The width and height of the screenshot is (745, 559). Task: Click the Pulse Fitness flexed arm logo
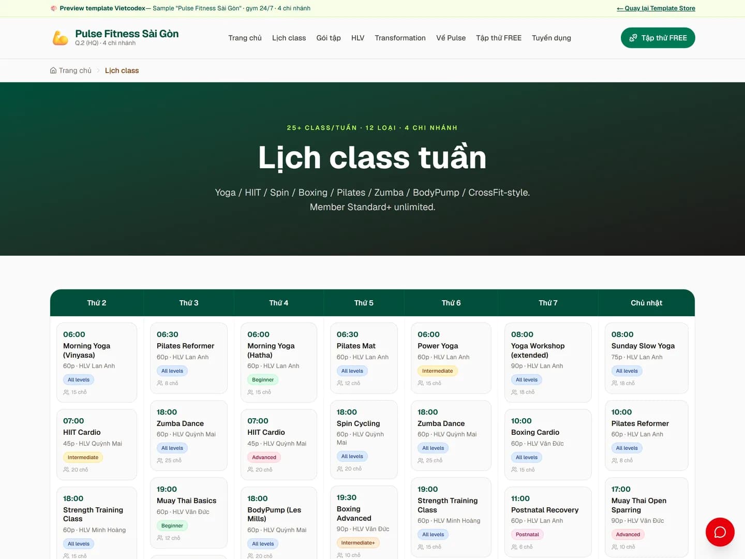click(61, 38)
